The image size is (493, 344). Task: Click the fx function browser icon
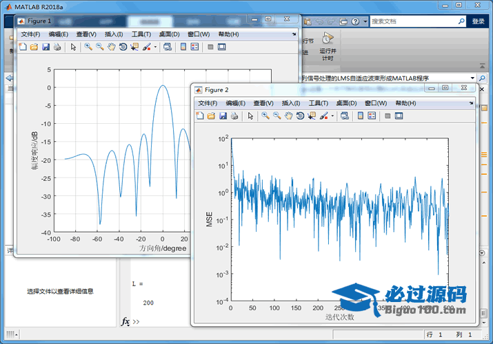(125, 321)
